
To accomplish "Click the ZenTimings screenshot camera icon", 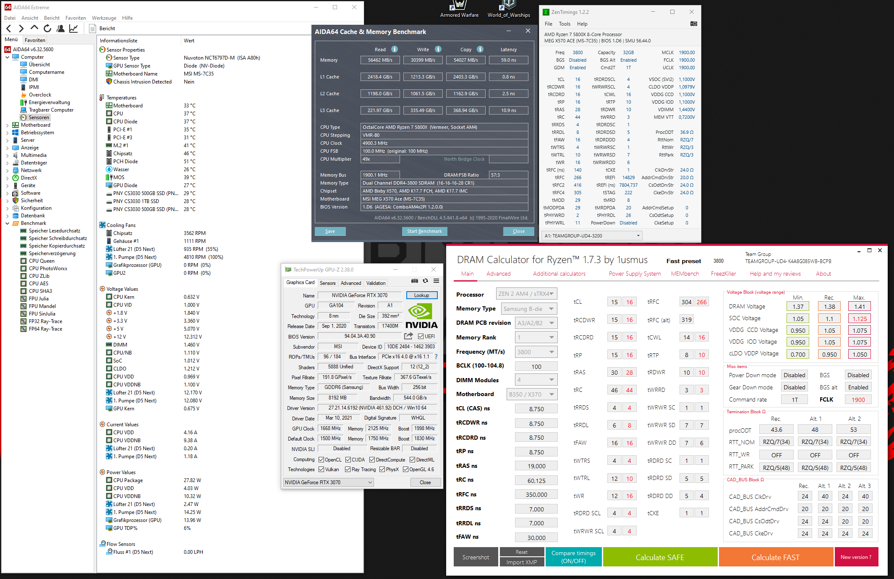I will 693,24.
